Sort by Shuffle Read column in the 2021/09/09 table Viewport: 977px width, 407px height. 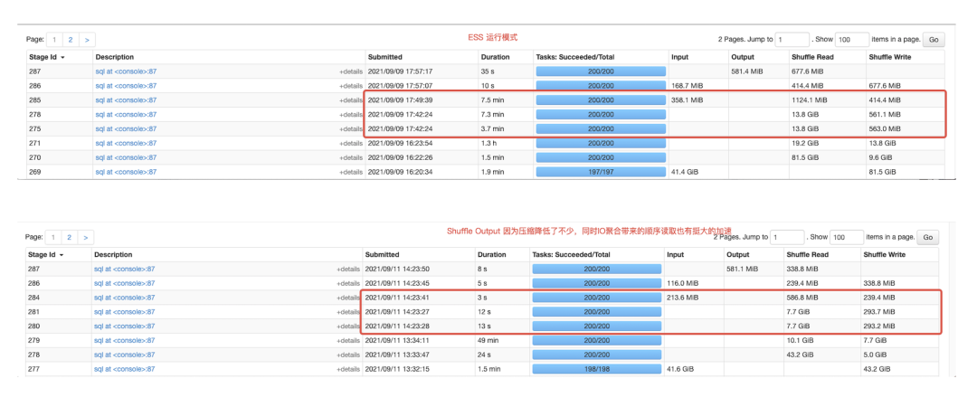point(811,57)
